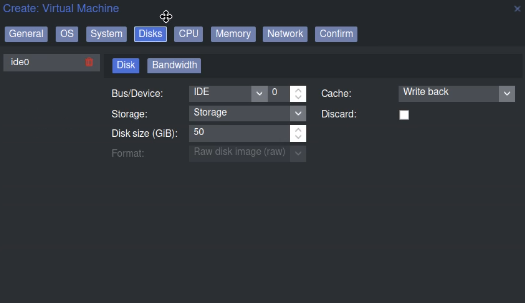Show the Bandwidth settings sub-tab
Viewport: 525px width, 303px height.
[x=174, y=65]
